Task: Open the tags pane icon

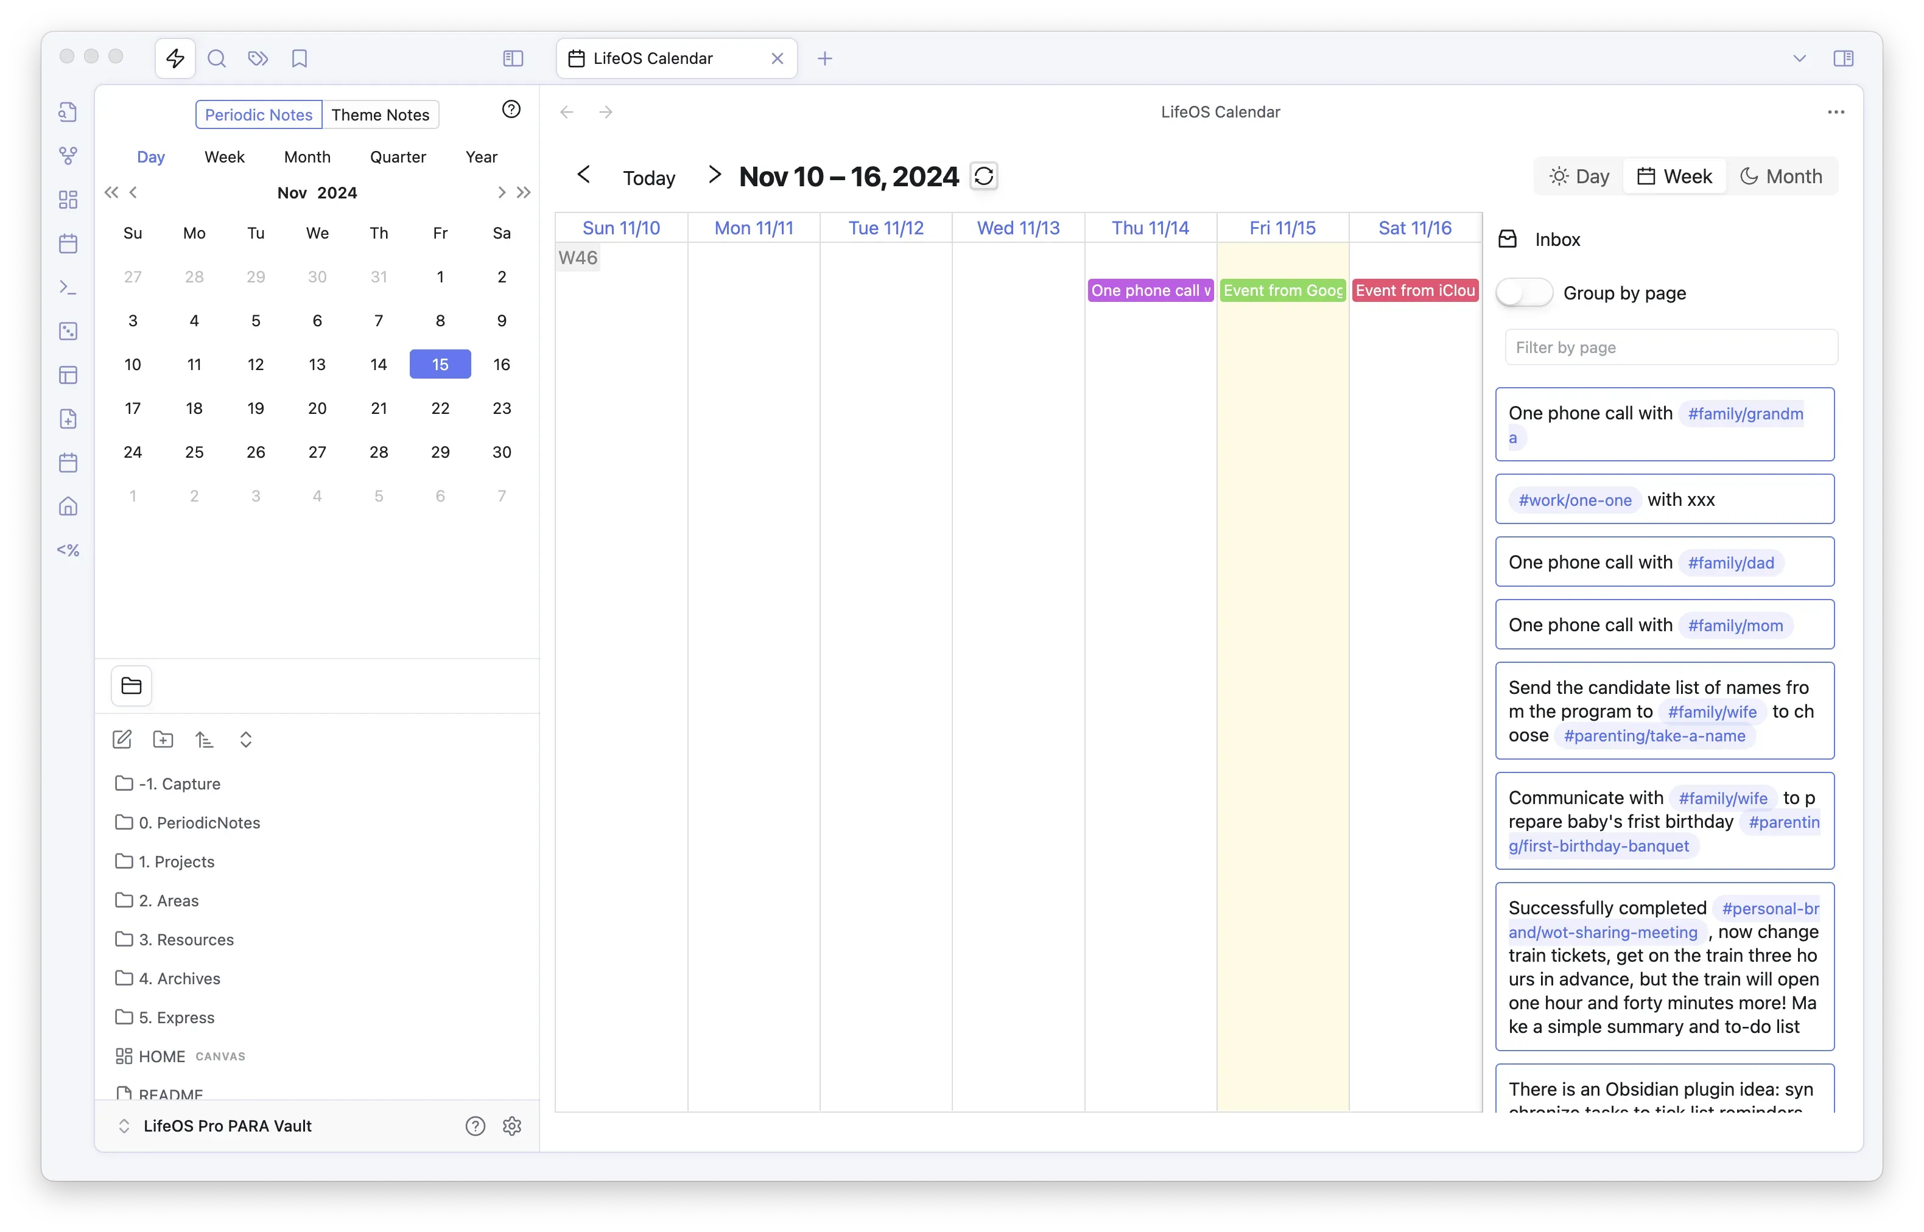Action: click(x=258, y=58)
